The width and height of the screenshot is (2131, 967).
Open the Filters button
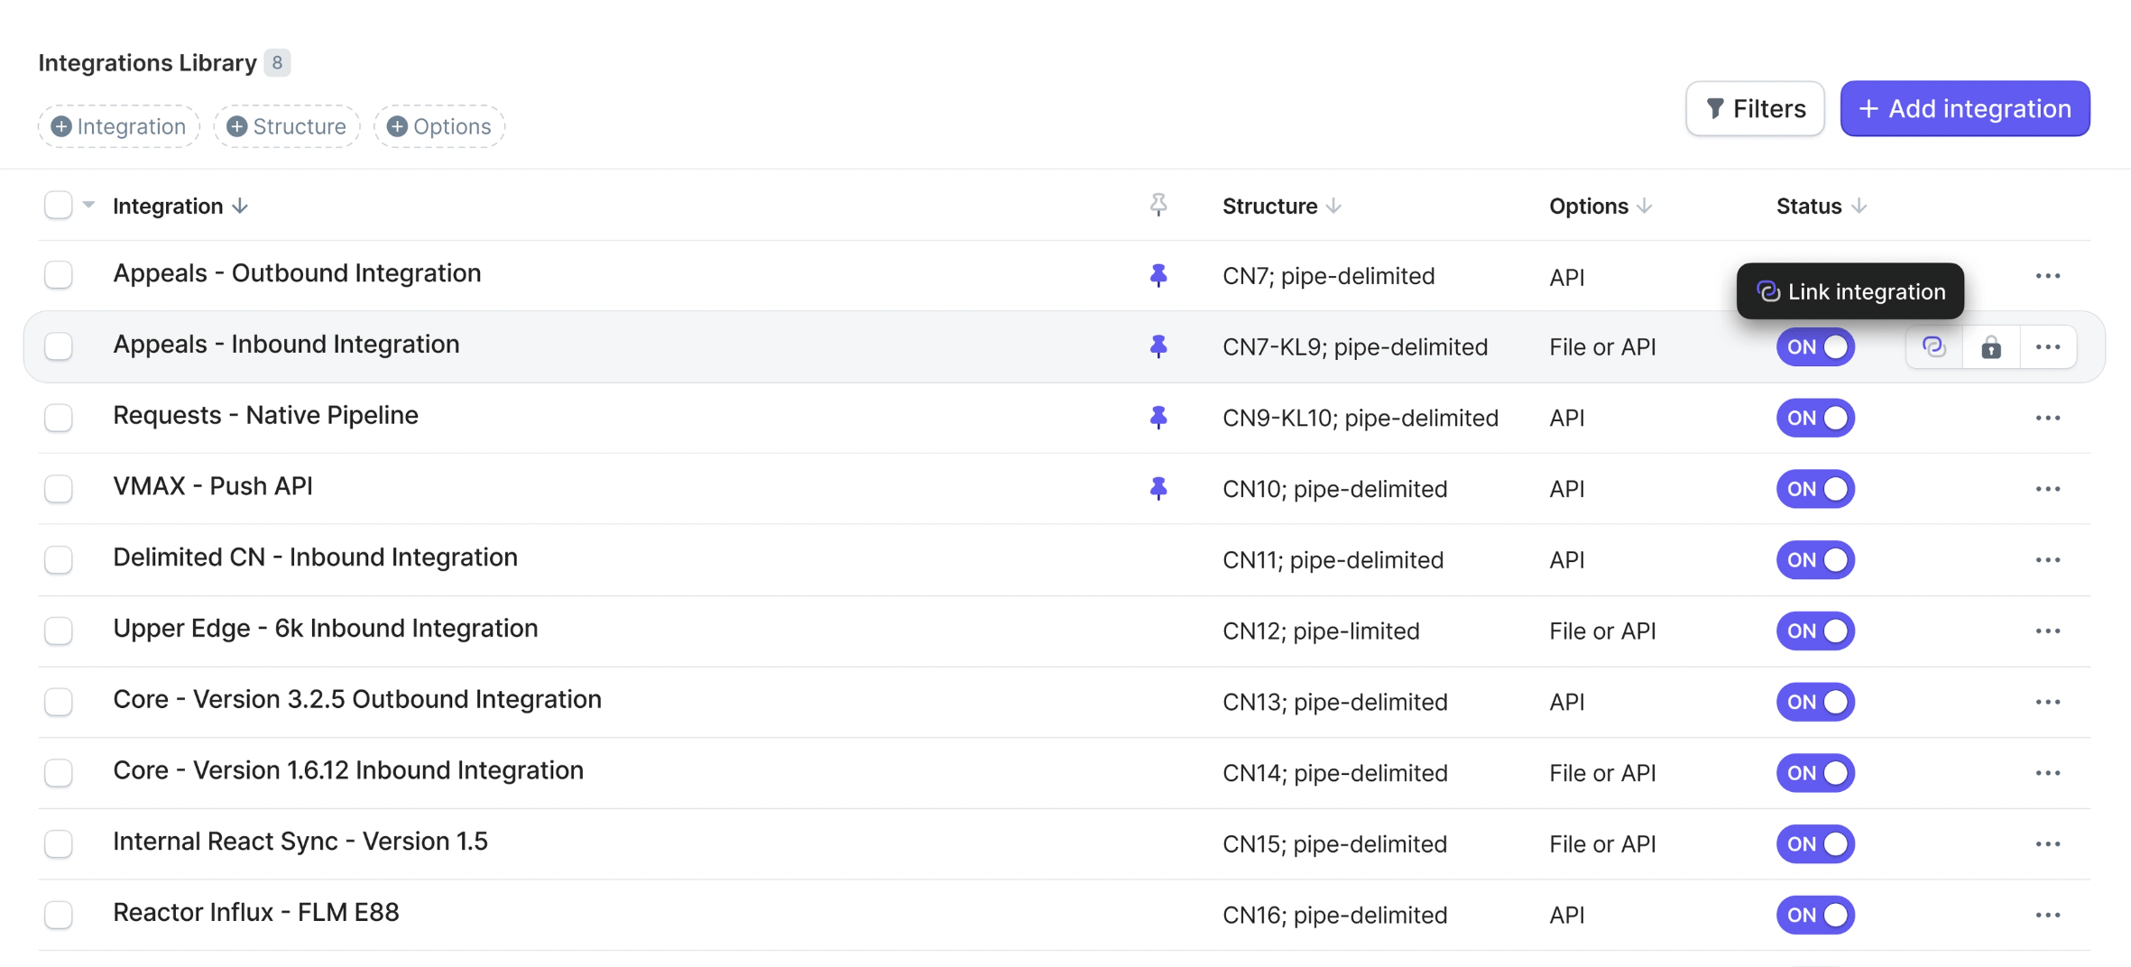coord(1754,109)
